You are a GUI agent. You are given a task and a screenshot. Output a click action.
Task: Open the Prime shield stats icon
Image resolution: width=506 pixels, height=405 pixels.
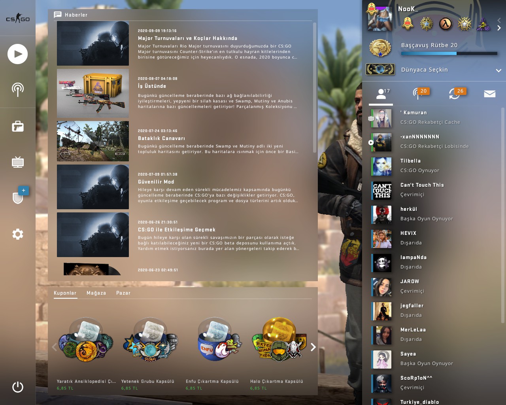click(x=18, y=197)
